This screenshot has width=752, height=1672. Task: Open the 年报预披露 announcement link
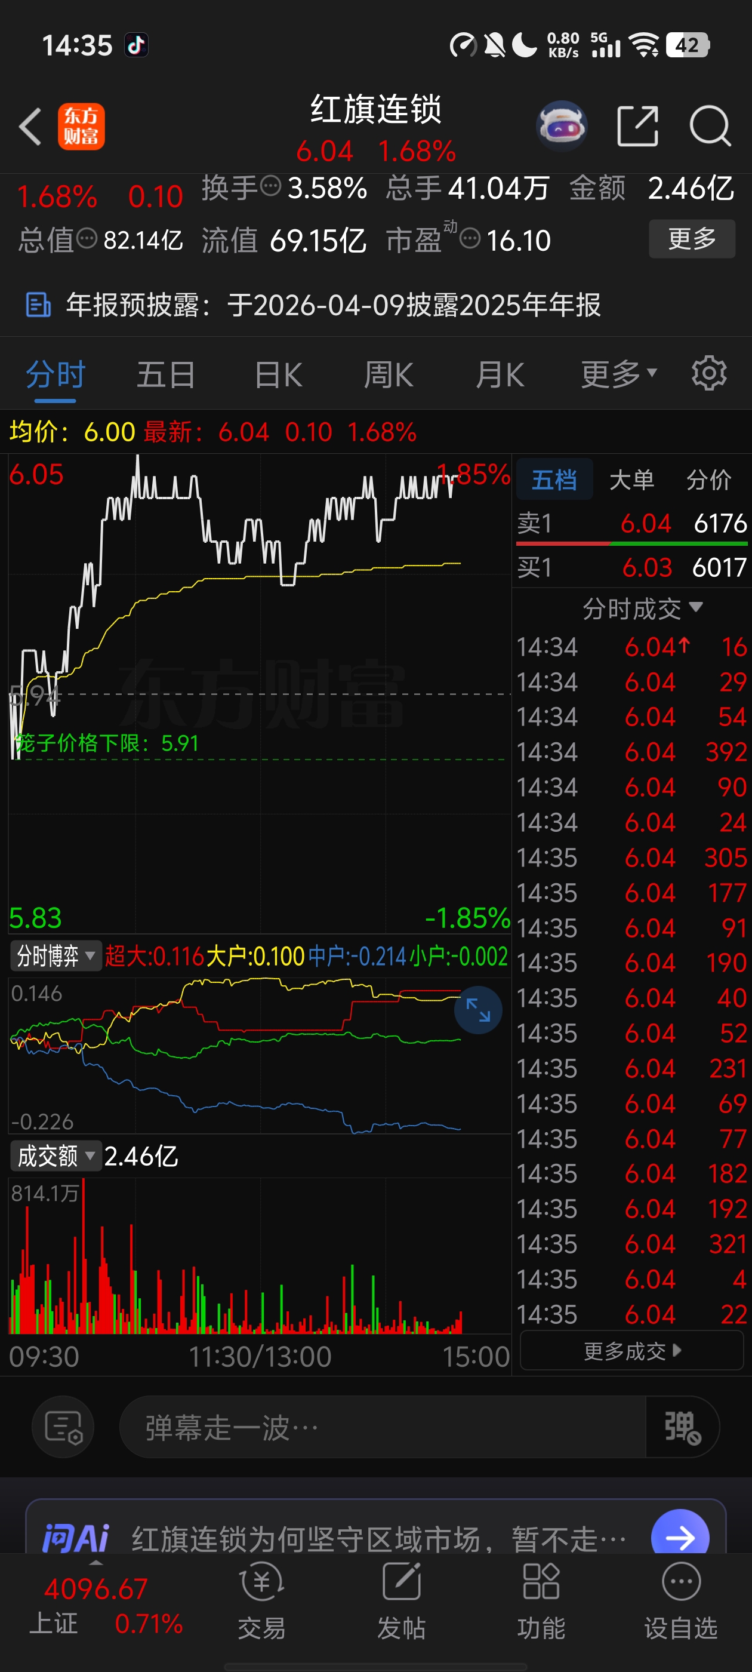click(x=334, y=305)
